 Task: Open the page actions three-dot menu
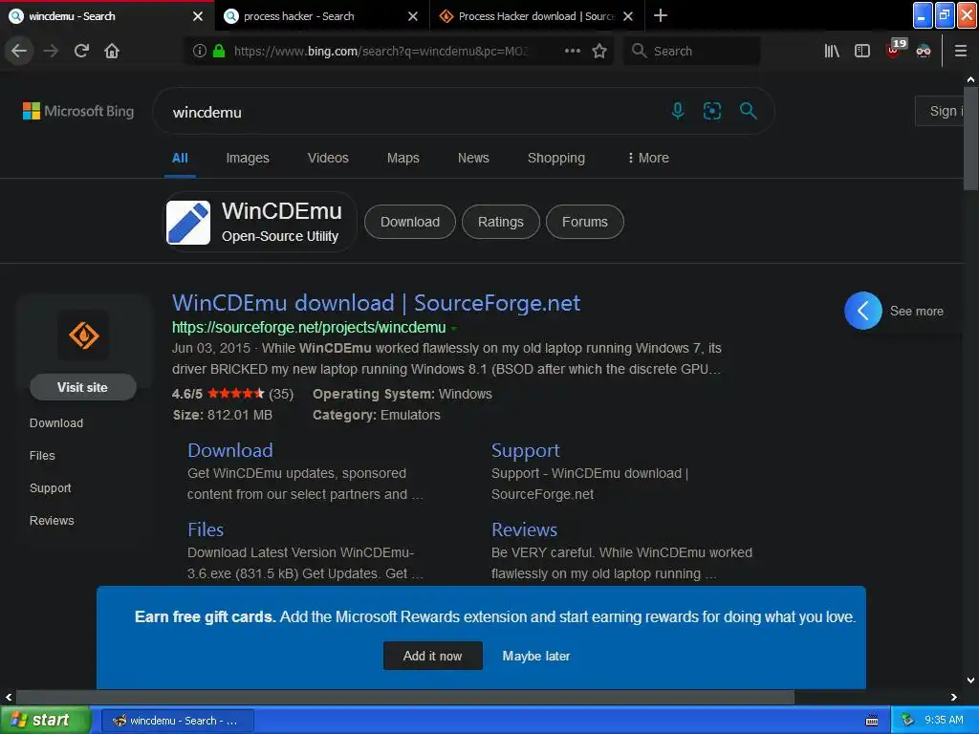pos(572,51)
